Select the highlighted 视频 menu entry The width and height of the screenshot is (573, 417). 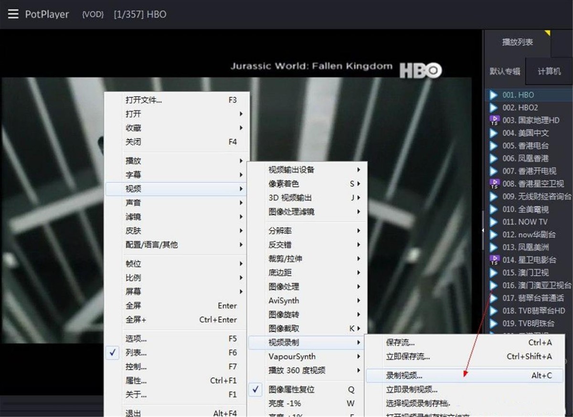176,189
